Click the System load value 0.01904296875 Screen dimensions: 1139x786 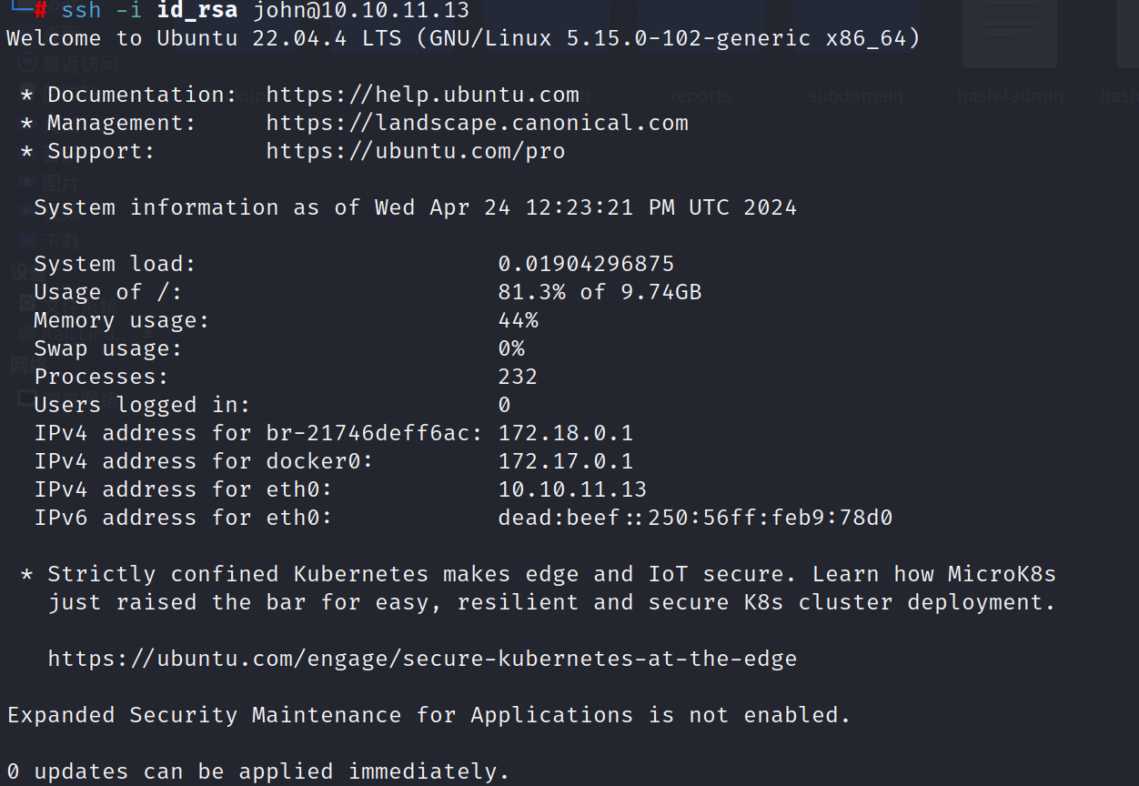pyautogui.click(x=586, y=264)
